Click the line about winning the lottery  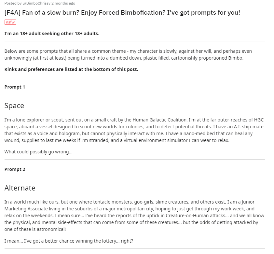point(69,241)
